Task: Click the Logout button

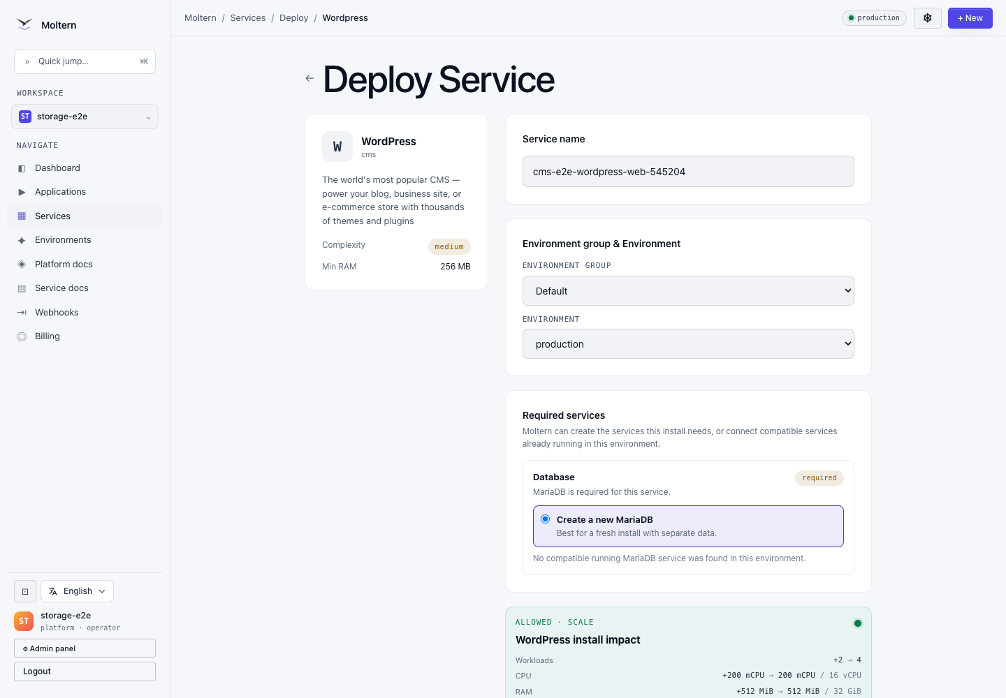Action: coord(85,671)
